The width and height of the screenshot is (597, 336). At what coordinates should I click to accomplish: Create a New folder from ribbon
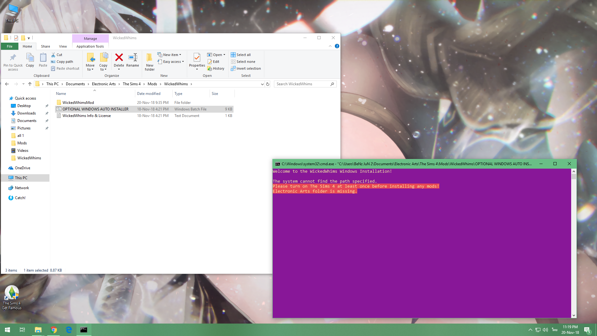[x=150, y=62]
